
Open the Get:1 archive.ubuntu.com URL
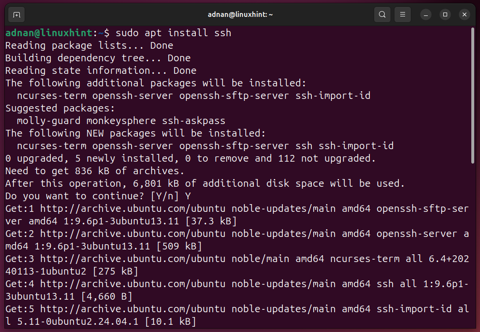133,209
